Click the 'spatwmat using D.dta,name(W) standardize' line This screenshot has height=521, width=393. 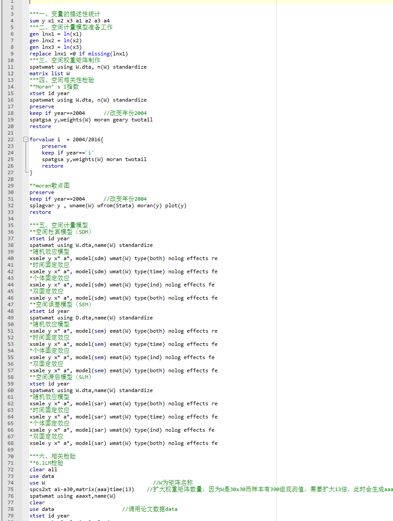(x=91, y=318)
